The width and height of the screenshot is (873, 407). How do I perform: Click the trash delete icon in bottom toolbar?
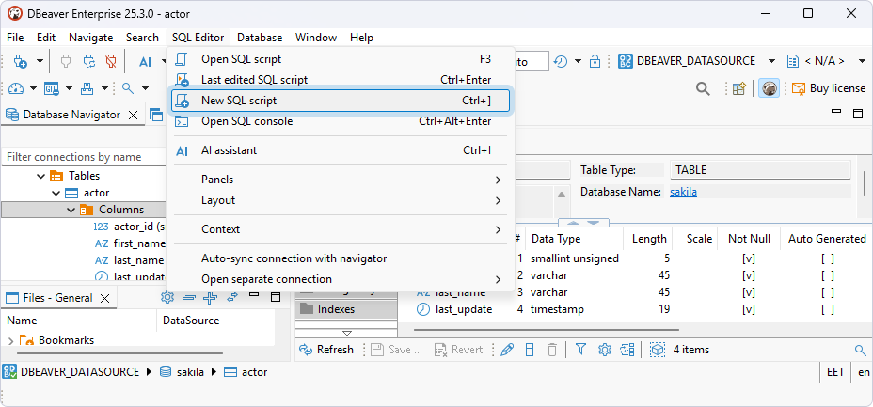[552, 350]
